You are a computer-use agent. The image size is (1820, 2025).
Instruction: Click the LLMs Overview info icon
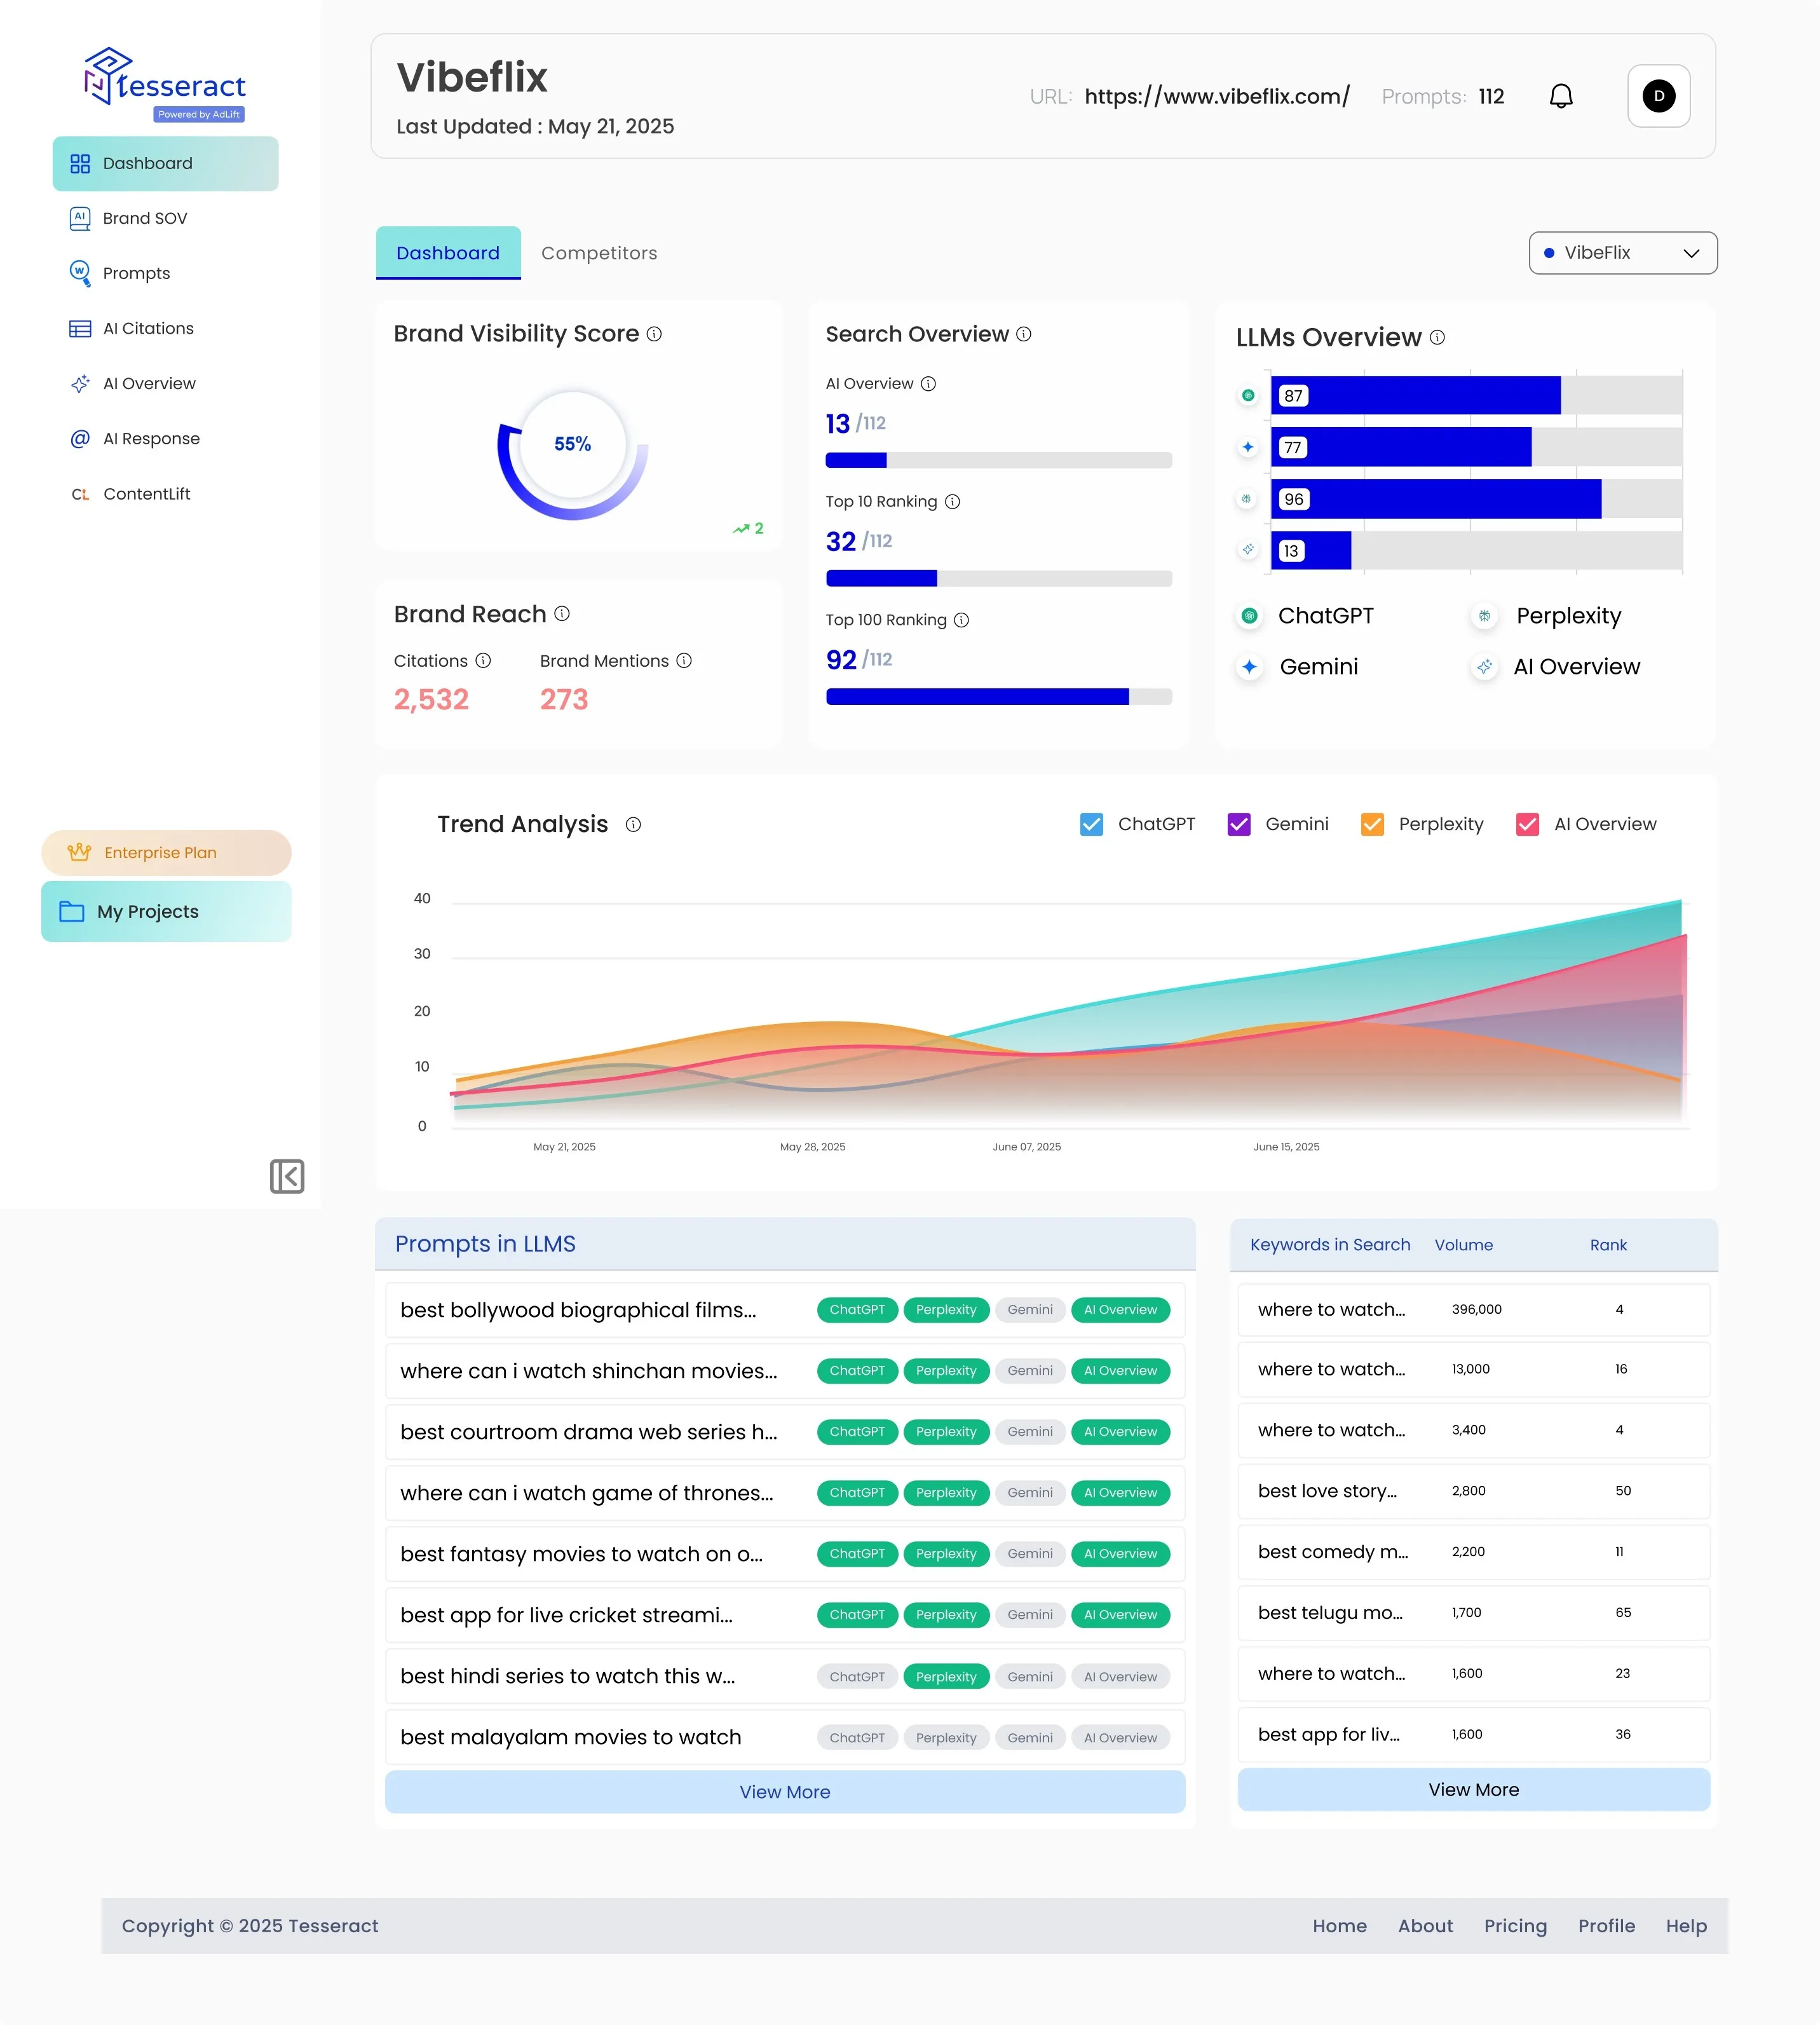pyautogui.click(x=1437, y=337)
